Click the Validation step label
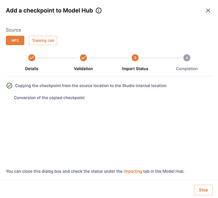The image size is (218, 198). click(83, 69)
